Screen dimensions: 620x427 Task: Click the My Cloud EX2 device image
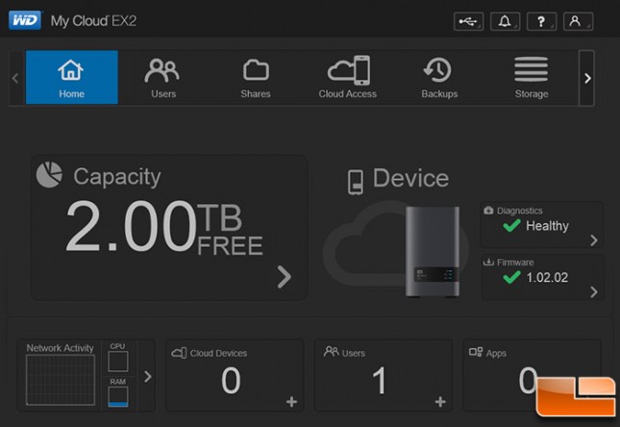pyautogui.click(x=433, y=252)
